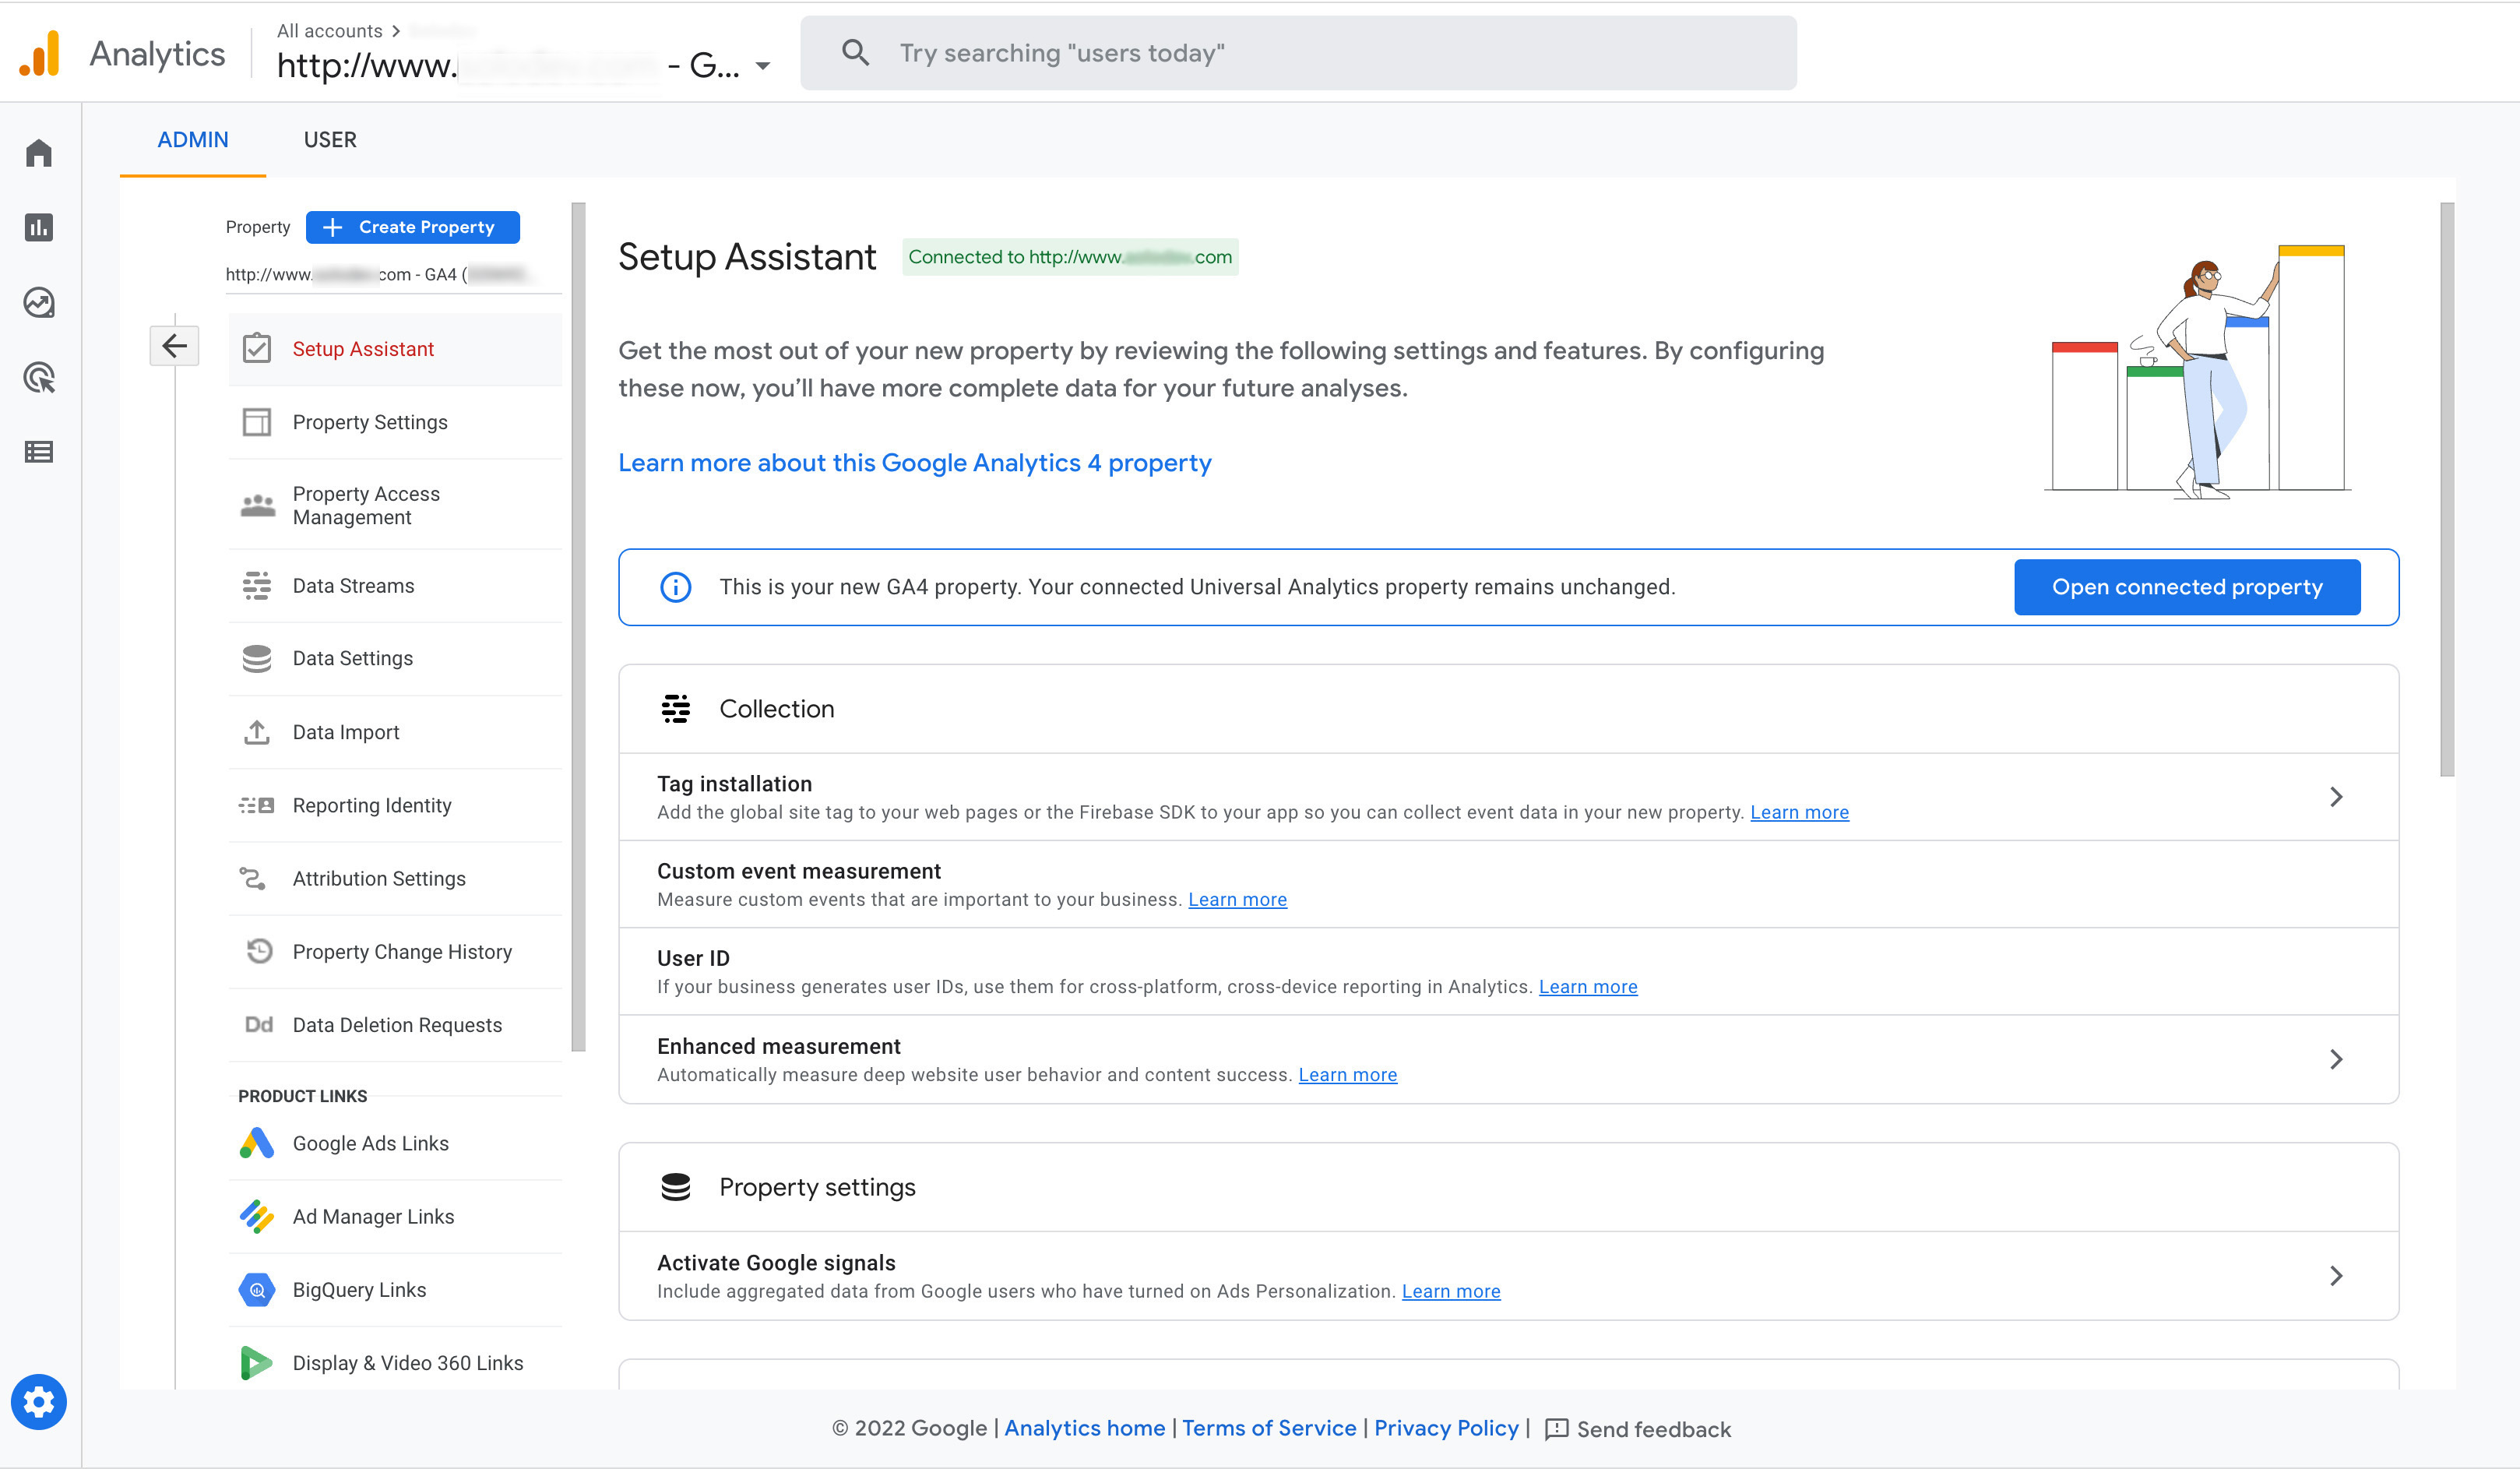Click Learn more under Tag installation
The height and width of the screenshot is (1469, 2520).
1799,812
